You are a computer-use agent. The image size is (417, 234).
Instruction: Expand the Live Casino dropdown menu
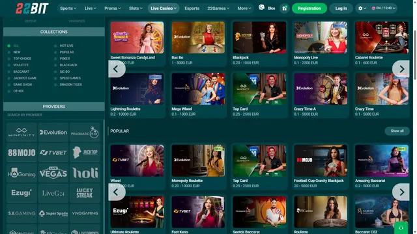(164, 8)
